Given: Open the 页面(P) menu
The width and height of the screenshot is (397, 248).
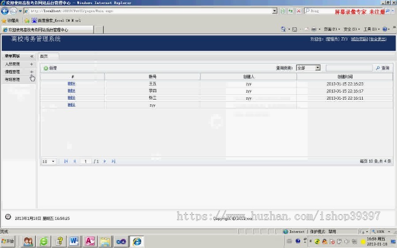Looking at the screenshot, I should (x=332, y=30).
